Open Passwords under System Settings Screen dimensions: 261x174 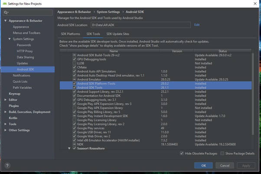coord(24,45)
